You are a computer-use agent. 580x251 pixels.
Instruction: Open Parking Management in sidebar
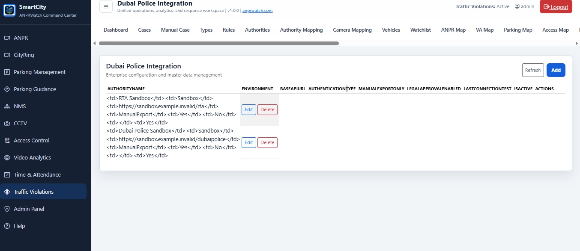tap(43, 72)
